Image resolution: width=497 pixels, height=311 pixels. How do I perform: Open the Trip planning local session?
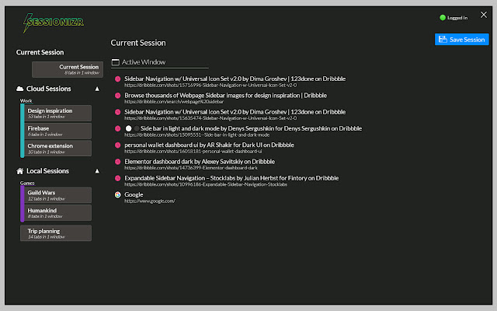tap(56, 233)
